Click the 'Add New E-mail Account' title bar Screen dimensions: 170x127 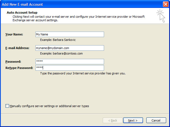pyautogui.click(x=81, y=4)
